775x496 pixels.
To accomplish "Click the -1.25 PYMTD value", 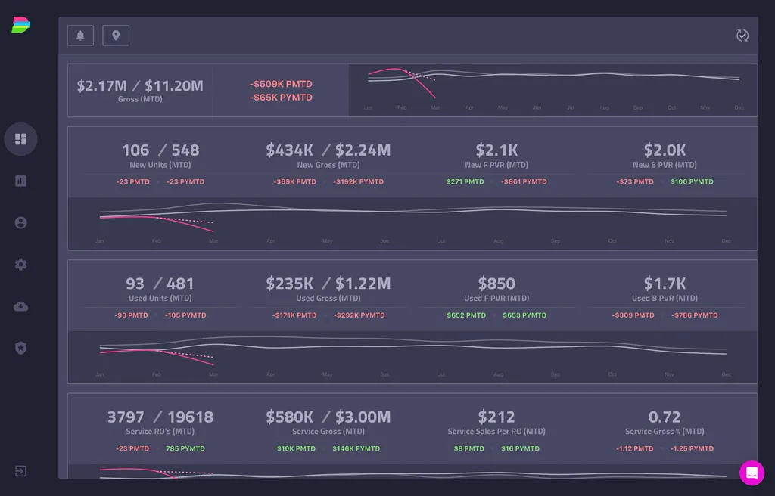I will click(692, 448).
